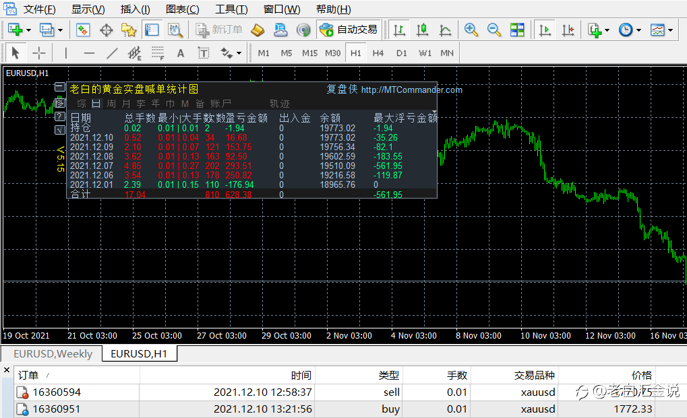Open the 图表(C) menu
This screenshot has width=687, height=418.
pyautogui.click(x=182, y=9)
